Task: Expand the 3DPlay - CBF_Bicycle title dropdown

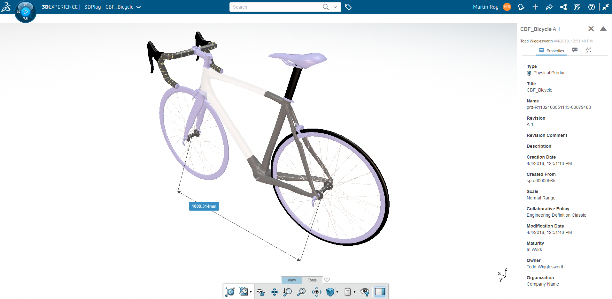Action: click(x=139, y=7)
